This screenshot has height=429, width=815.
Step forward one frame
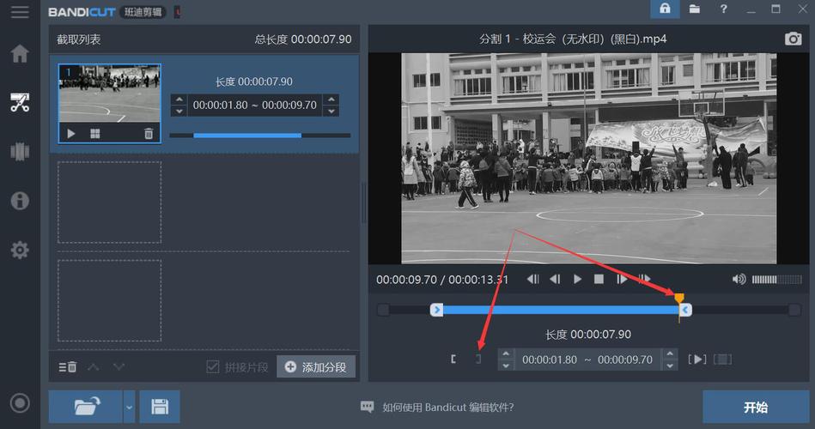tap(622, 280)
